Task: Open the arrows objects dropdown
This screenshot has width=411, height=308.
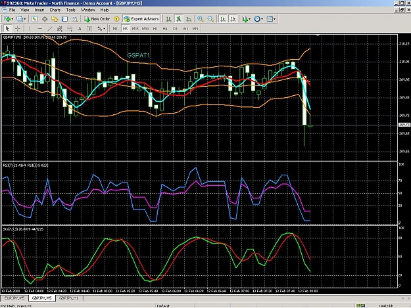Action: (x=101, y=28)
